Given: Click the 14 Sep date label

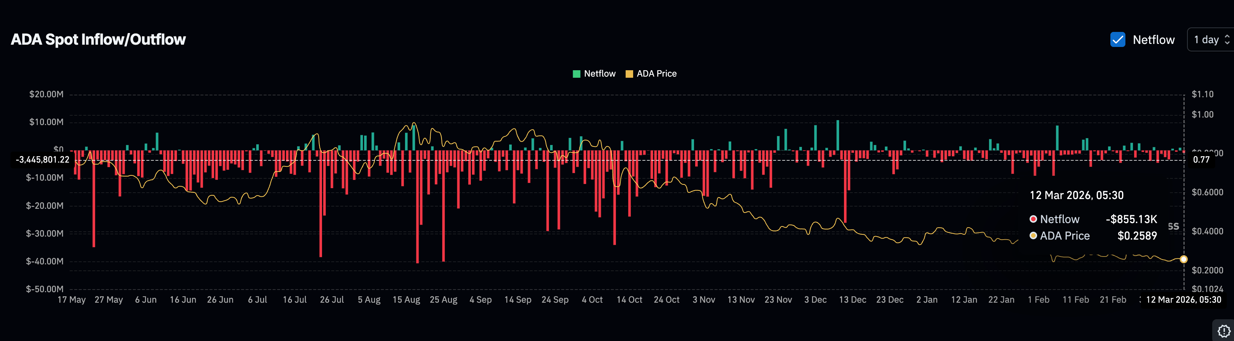Looking at the screenshot, I should (518, 300).
